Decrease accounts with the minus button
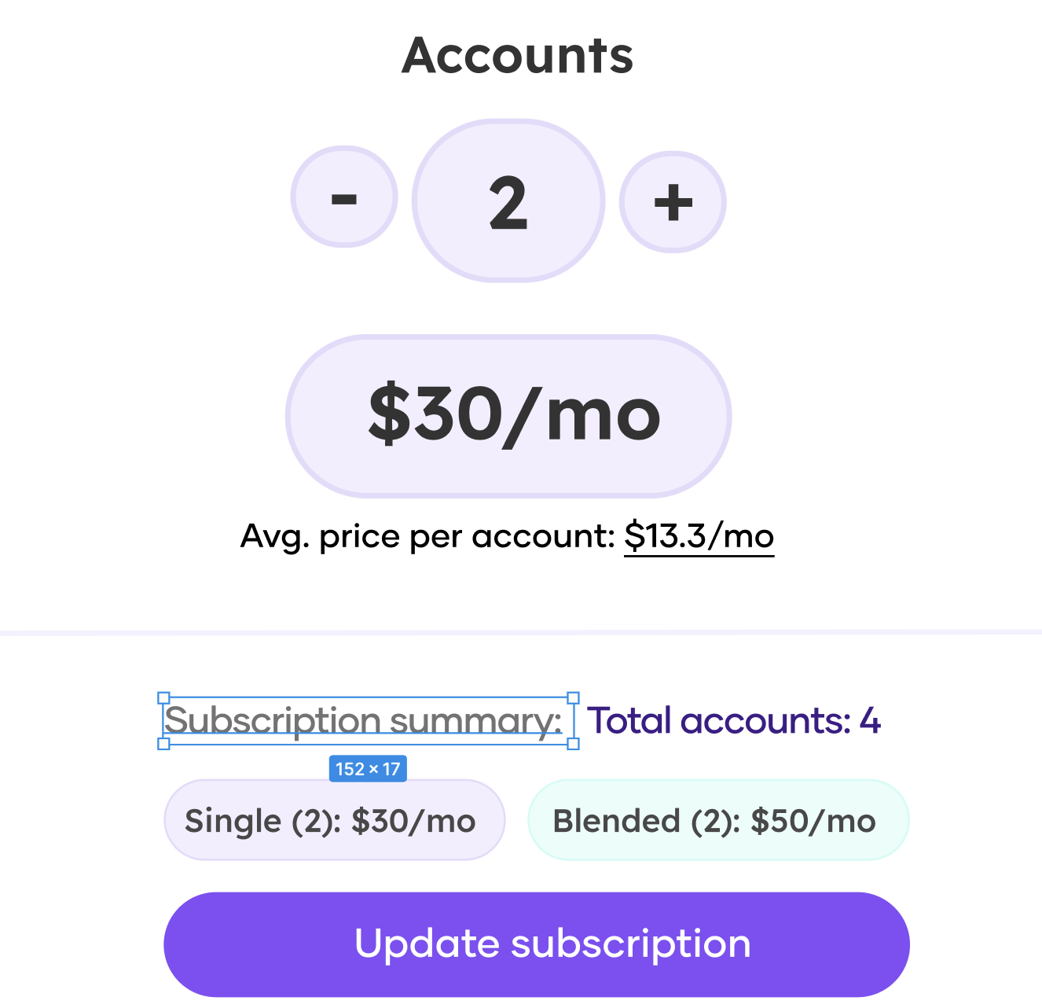 (344, 197)
